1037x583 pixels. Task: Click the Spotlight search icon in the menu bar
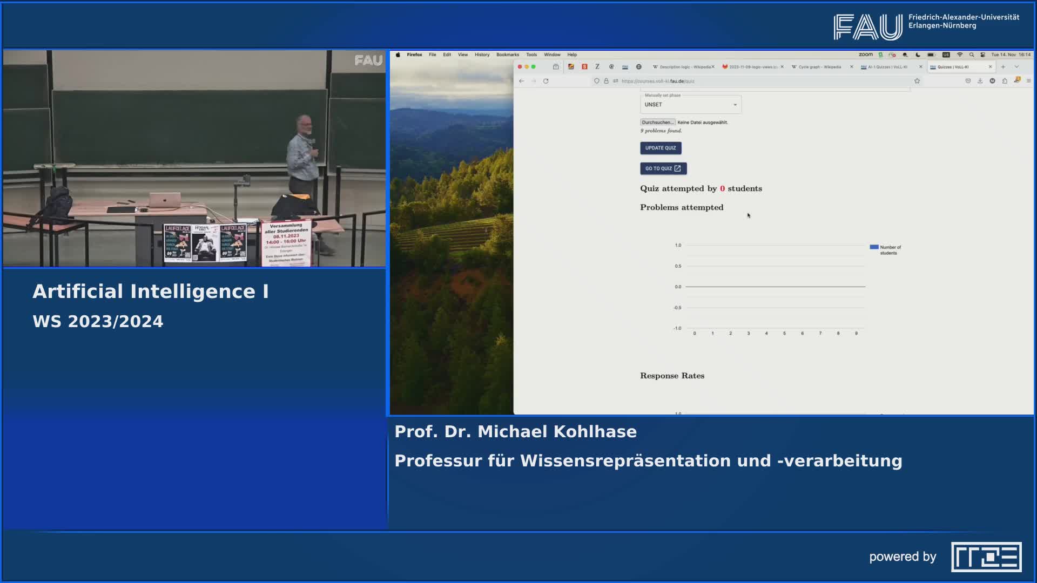click(x=972, y=55)
